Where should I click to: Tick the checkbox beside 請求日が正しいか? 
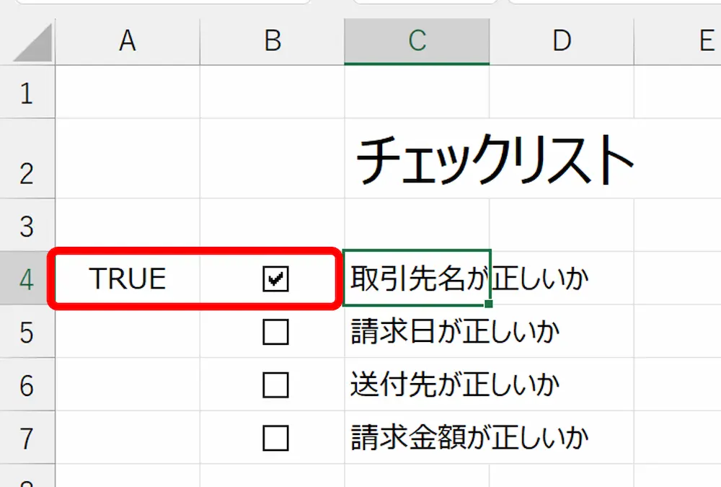(x=275, y=332)
